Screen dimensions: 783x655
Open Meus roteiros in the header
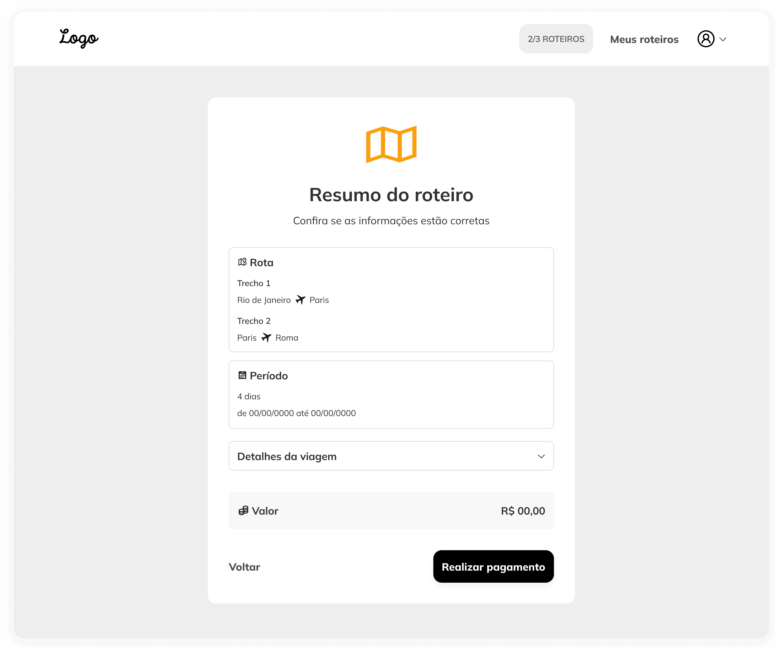644,39
